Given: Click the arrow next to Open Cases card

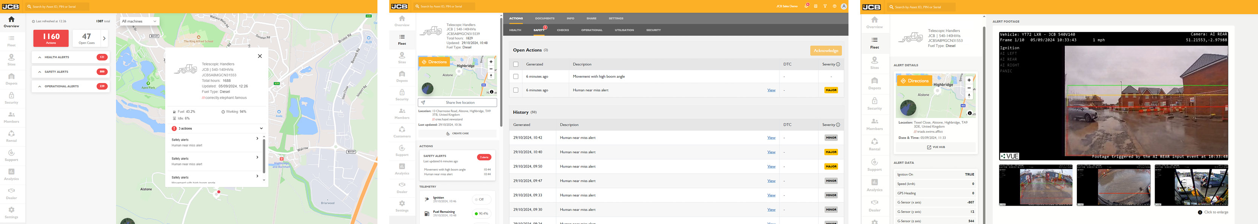Looking at the screenshot, I should pos(104,38).
